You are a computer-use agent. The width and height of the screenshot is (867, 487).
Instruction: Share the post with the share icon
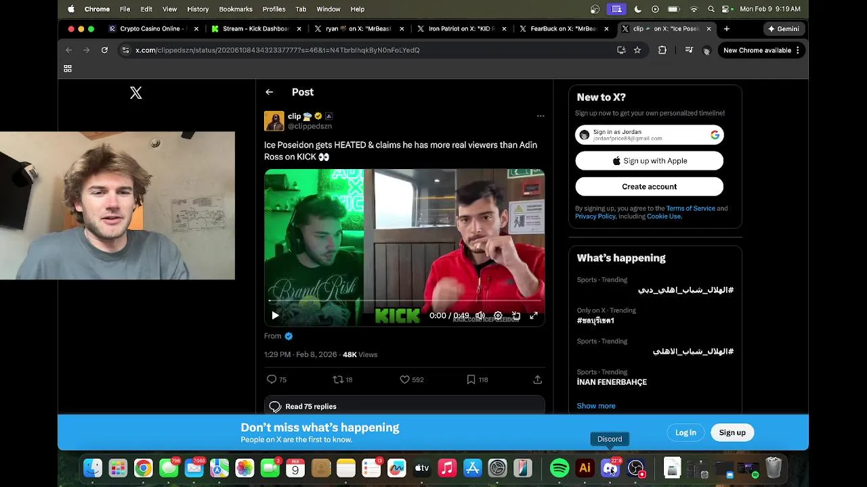click(x=537, y=379)
